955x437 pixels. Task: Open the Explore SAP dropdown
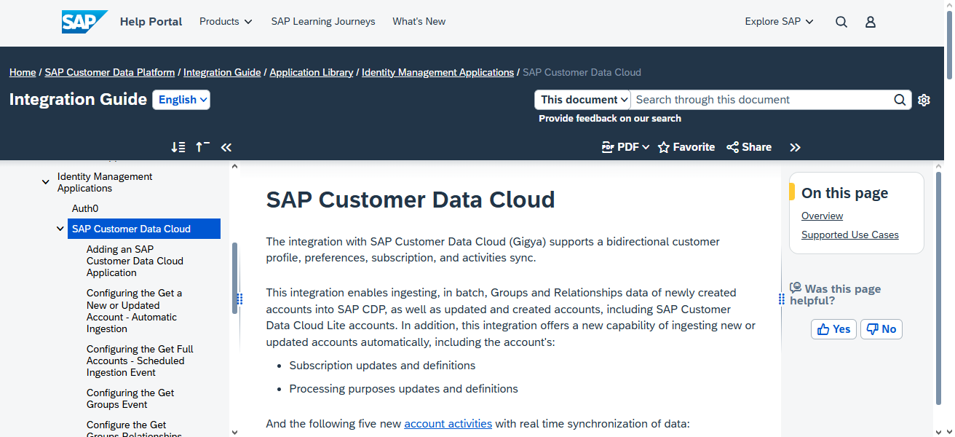pyautogui.click(x=779, y=22)
